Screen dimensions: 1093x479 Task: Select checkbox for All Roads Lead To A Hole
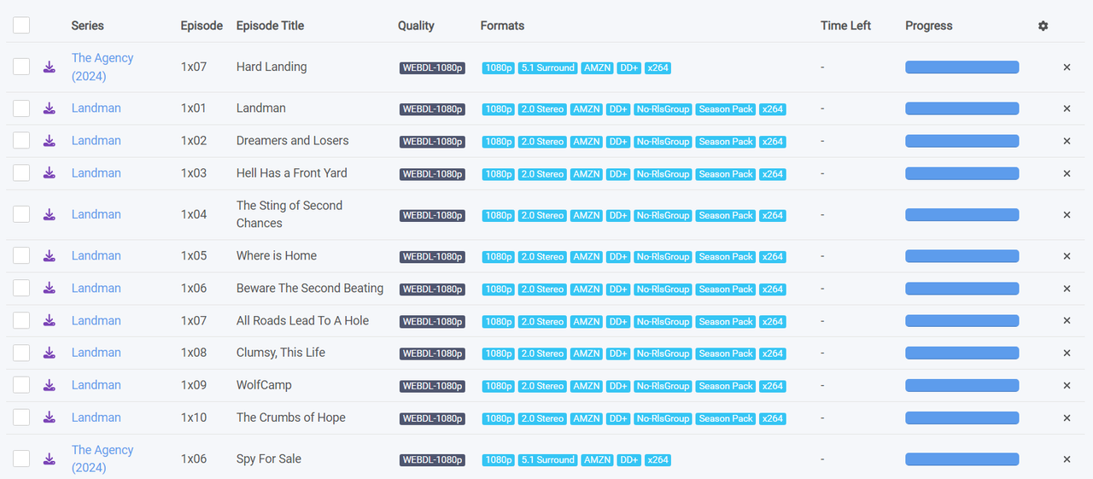[21, 321]
